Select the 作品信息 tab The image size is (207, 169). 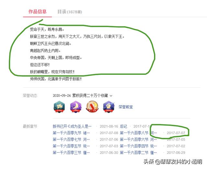pyautogui.click(x=38, y=12)
